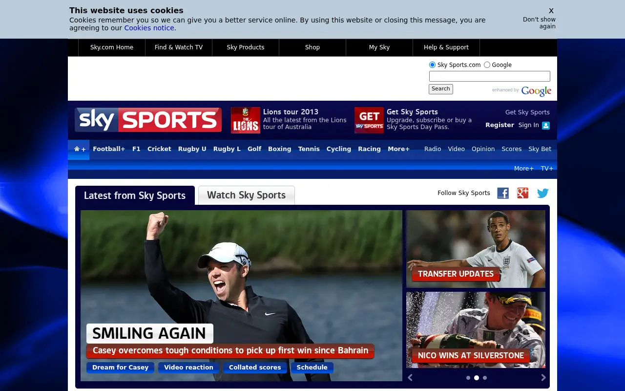Open the Scores link
Screen dimensions: 625x391
click(512, 149)
